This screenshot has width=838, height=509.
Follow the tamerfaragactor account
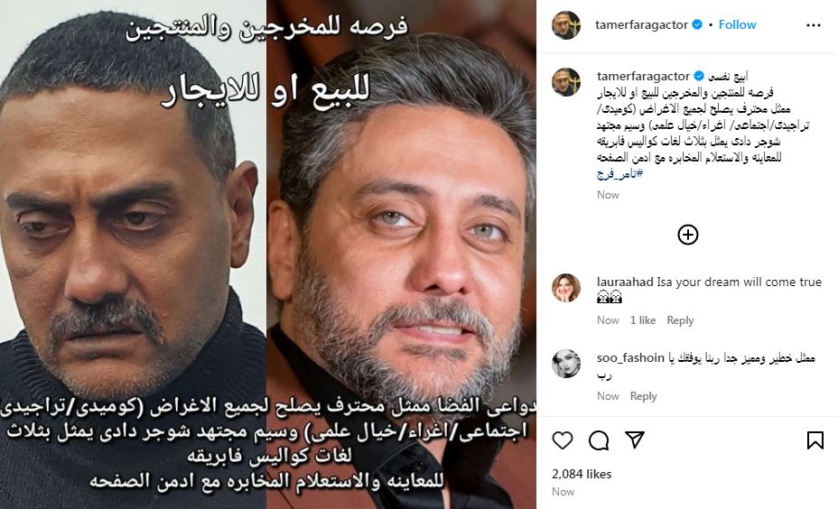click(x=737, y=24)
